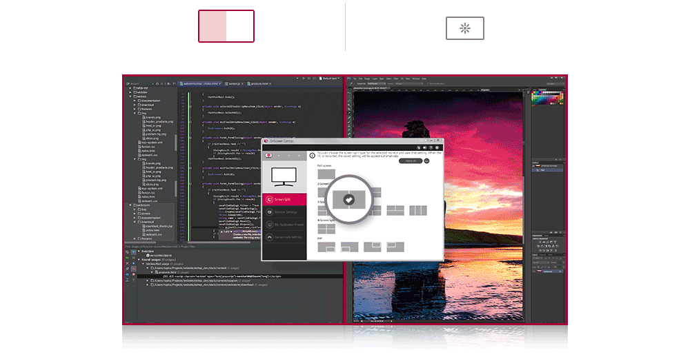Viewport: 690px width, 361px height.
Task: Open Photoshop Image menu
Action: [x=367, y=79]
